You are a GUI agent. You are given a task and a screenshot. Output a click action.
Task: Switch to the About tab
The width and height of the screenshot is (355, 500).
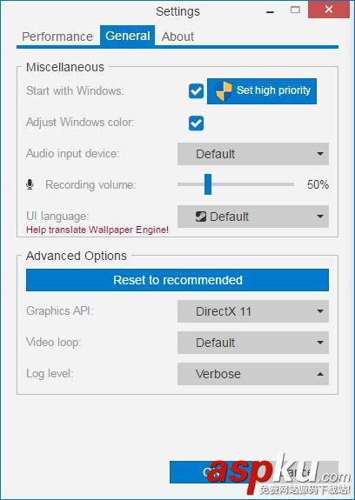[x=177, y=37]
